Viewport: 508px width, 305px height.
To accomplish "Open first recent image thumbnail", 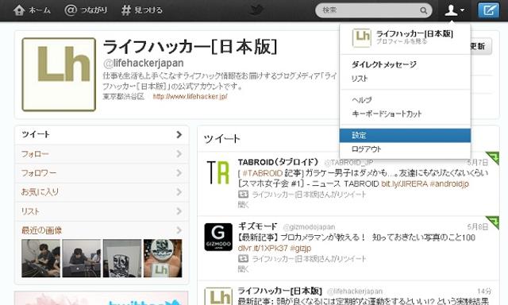I will (x=40, y=258).
